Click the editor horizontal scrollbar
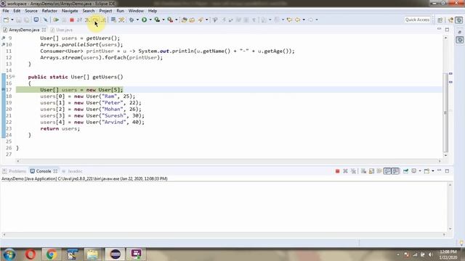Image resolution: width=465 pixels, height=261 pixels. tap(229, 161)
